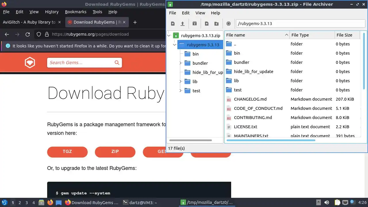Click File Type column header

click(312, 35)
